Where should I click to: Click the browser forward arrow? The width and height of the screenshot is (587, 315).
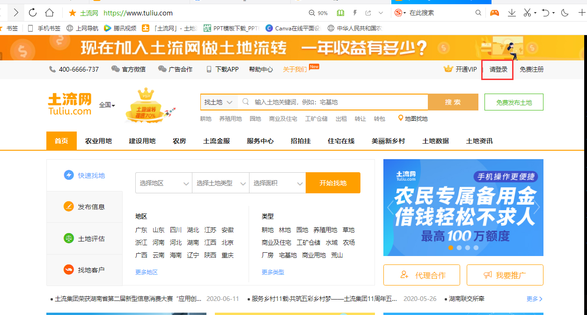(16, 13)
